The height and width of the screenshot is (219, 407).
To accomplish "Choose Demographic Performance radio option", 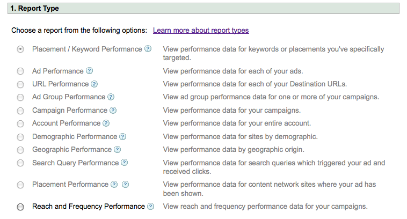I will tap(20, 137).
